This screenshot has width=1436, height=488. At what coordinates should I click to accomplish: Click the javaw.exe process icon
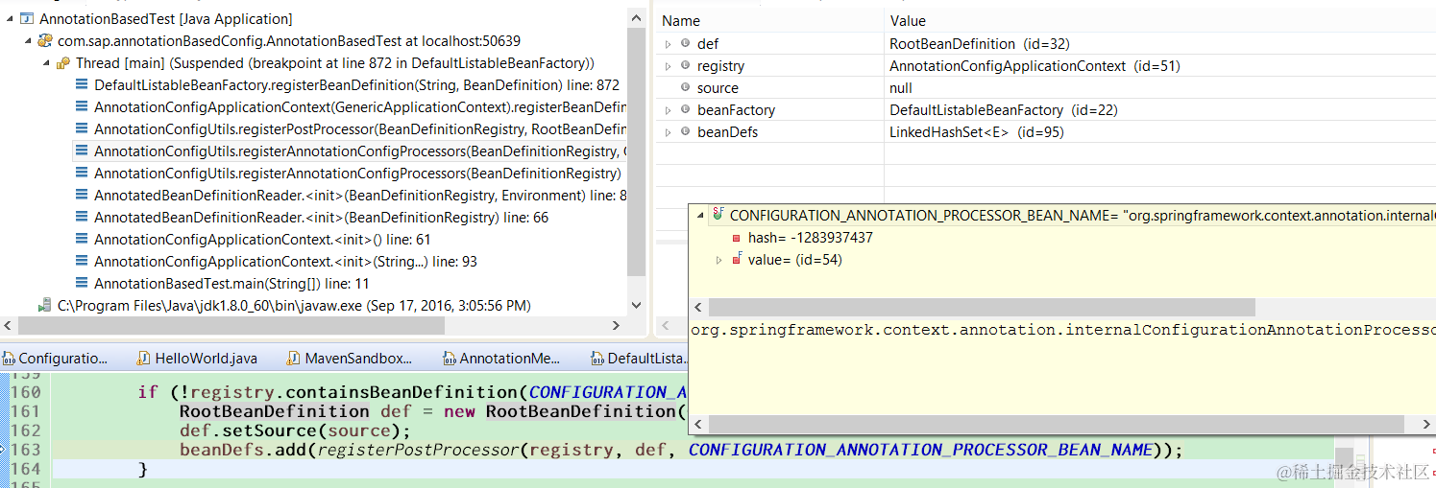(45, 306)
